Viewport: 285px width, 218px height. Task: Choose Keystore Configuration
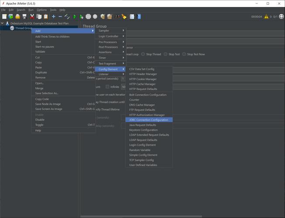(149, 130)
